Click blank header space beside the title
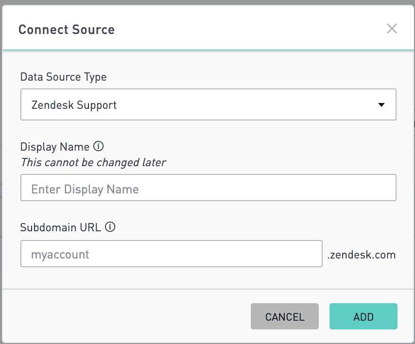The image size is (415, 344). [x=249, y=29]
